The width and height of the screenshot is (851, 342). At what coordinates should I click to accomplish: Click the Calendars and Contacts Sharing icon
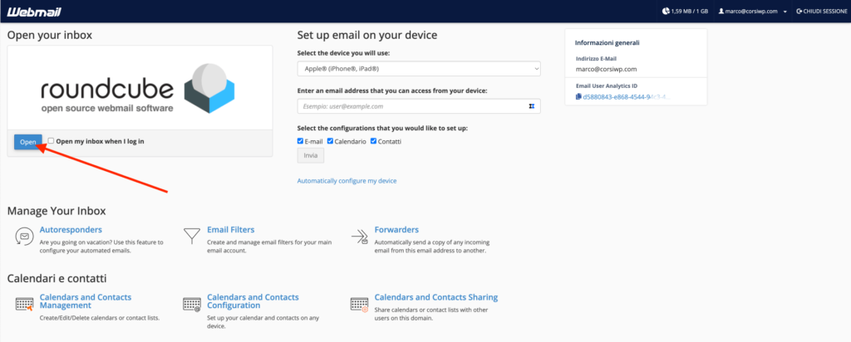[x=359, y=305]
